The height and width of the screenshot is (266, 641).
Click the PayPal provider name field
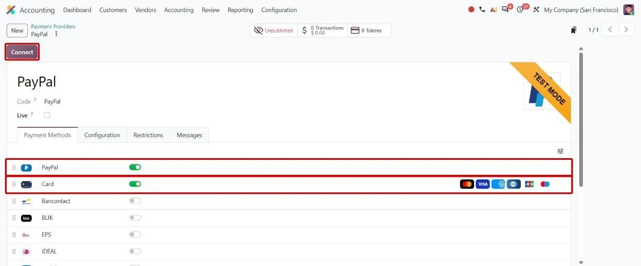tap(37, 82)
